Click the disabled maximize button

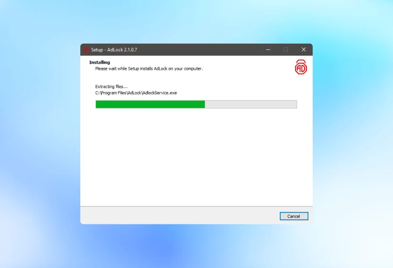(x=286, y=49)
